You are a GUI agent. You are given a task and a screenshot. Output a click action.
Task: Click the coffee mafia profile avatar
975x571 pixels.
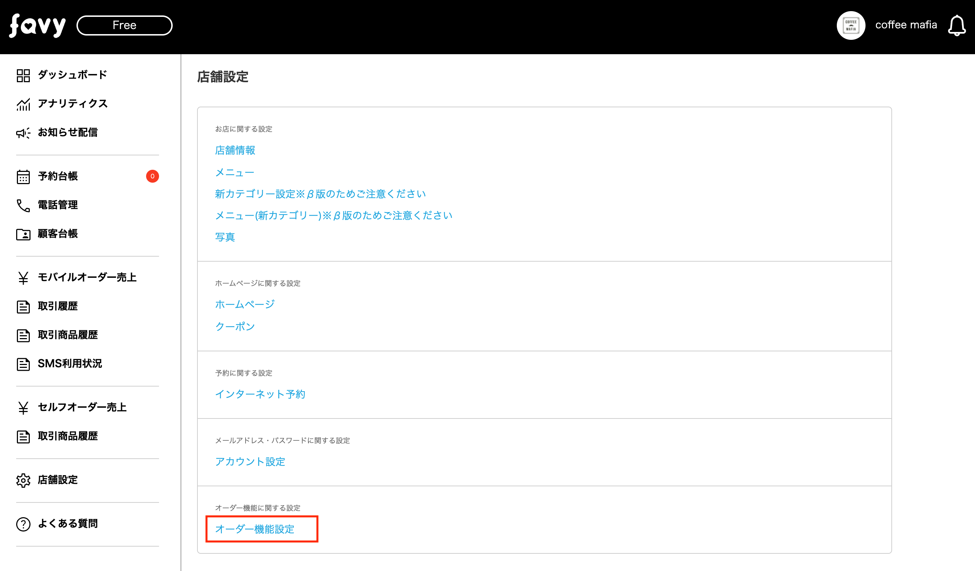[850, 25]
